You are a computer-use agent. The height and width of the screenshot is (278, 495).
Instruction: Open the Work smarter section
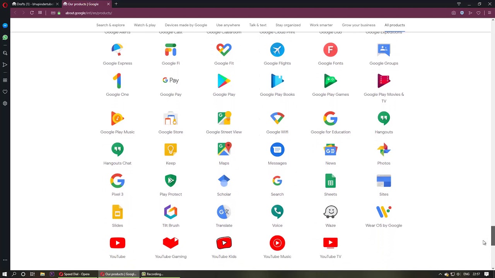coord(321,25)
